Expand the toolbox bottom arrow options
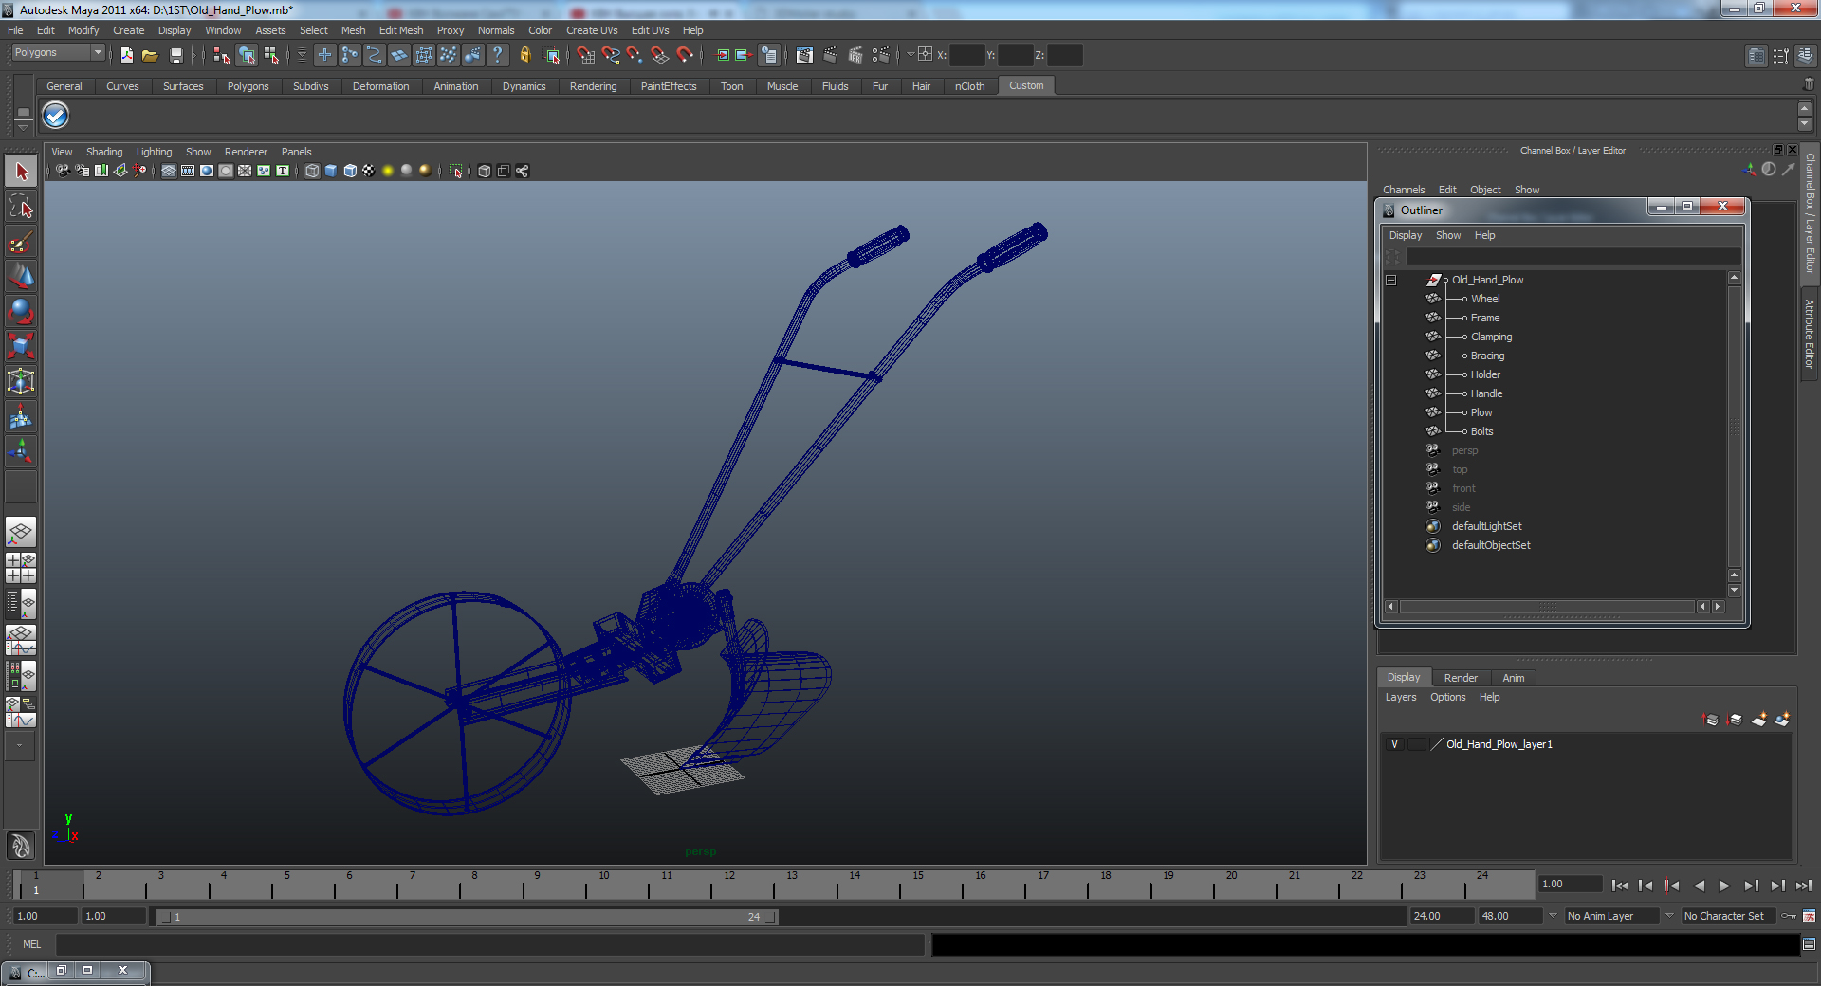 19,745
